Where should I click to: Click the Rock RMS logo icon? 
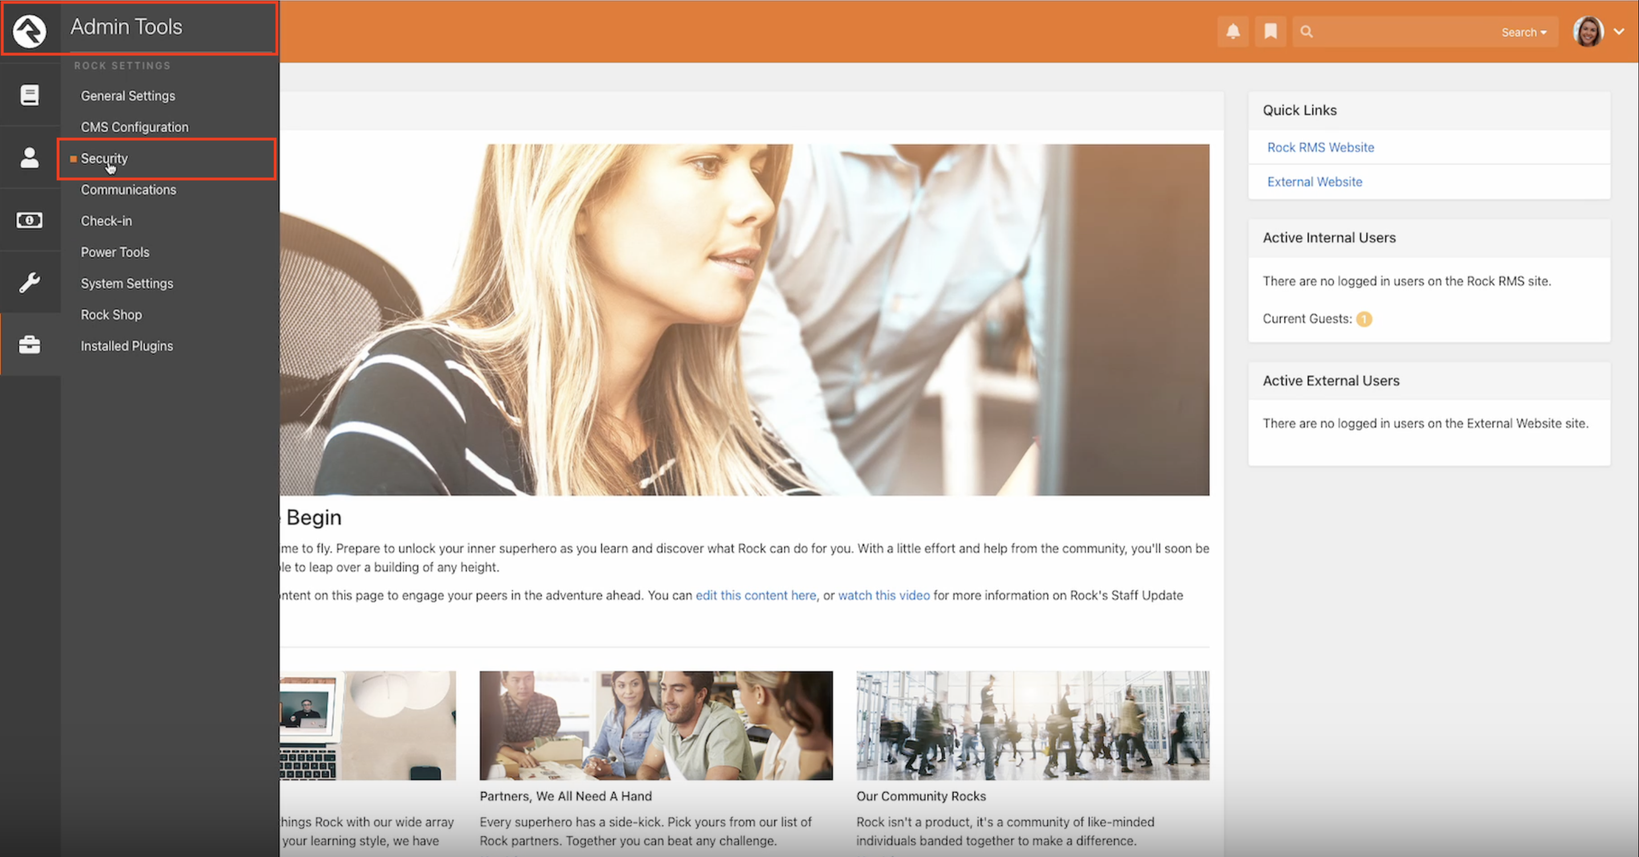[x=29, y=31]
